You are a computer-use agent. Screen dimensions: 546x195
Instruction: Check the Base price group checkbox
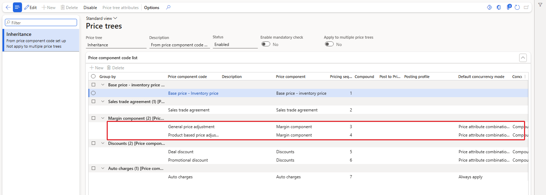pyautogui.click(x=93, y=85)
